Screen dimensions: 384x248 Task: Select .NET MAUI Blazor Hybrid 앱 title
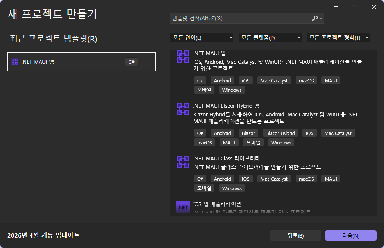226,106
